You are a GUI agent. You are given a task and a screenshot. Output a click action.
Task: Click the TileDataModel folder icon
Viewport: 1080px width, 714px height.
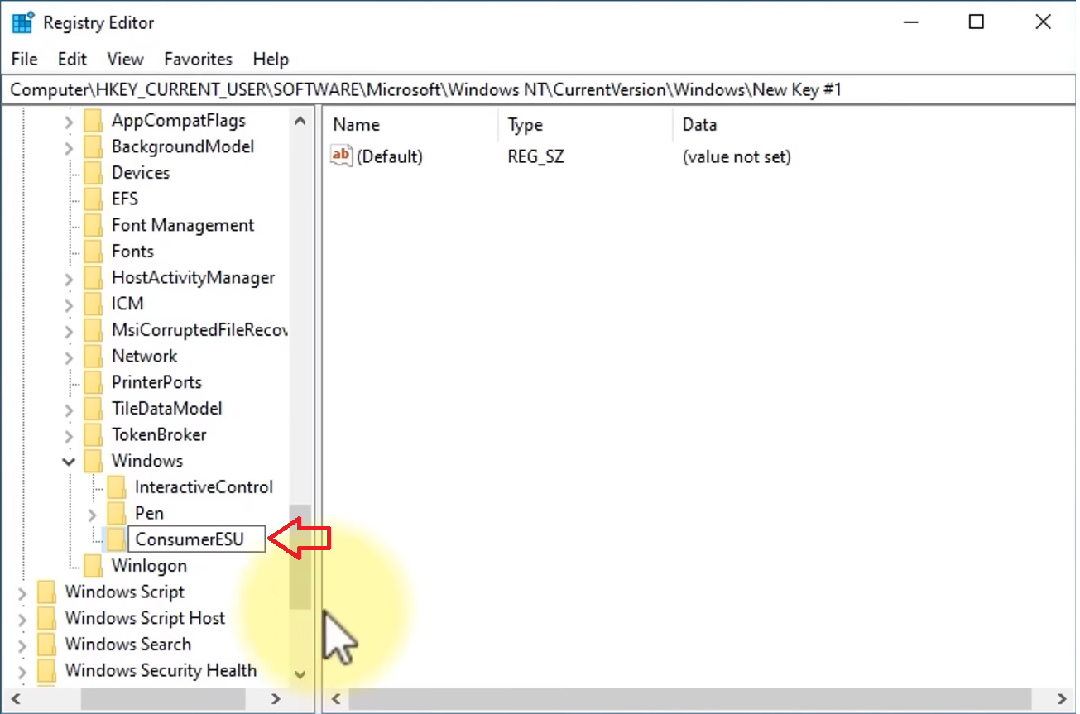pyautogui.click(x=93, y=409)
